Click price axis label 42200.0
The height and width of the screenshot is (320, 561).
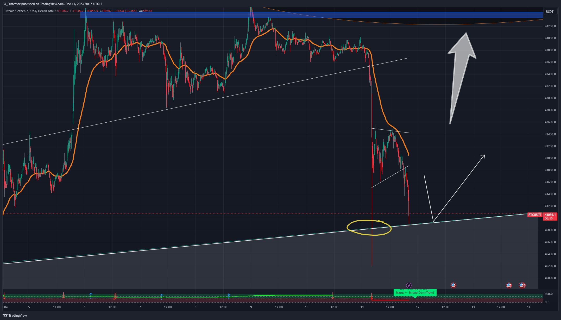coord(550,146)
